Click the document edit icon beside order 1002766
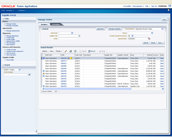This screenshot has width=172, height=137. 68,58
